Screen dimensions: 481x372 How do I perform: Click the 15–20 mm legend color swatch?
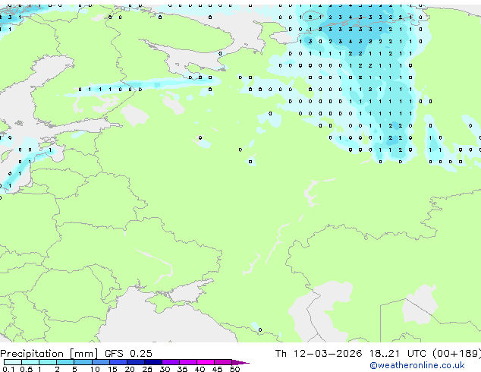pos(118,362)
